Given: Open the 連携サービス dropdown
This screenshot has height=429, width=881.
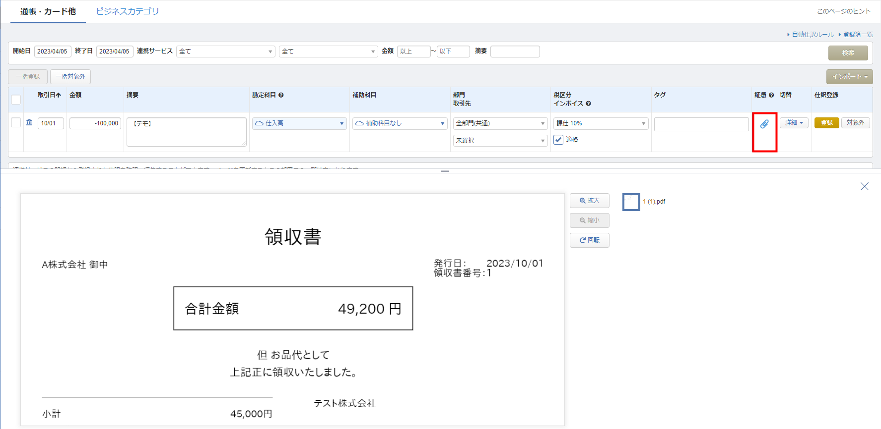Looking at the screenshot, I should [x=226, y=52].
